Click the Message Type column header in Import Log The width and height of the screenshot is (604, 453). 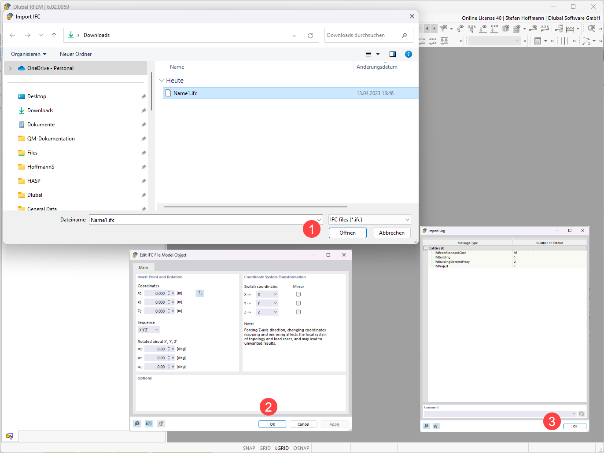pyautogui.click(x=468, y=243)
